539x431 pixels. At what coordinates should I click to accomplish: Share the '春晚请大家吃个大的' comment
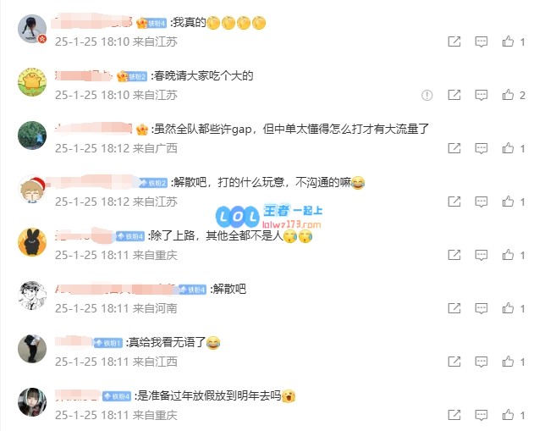click(454, 95)
